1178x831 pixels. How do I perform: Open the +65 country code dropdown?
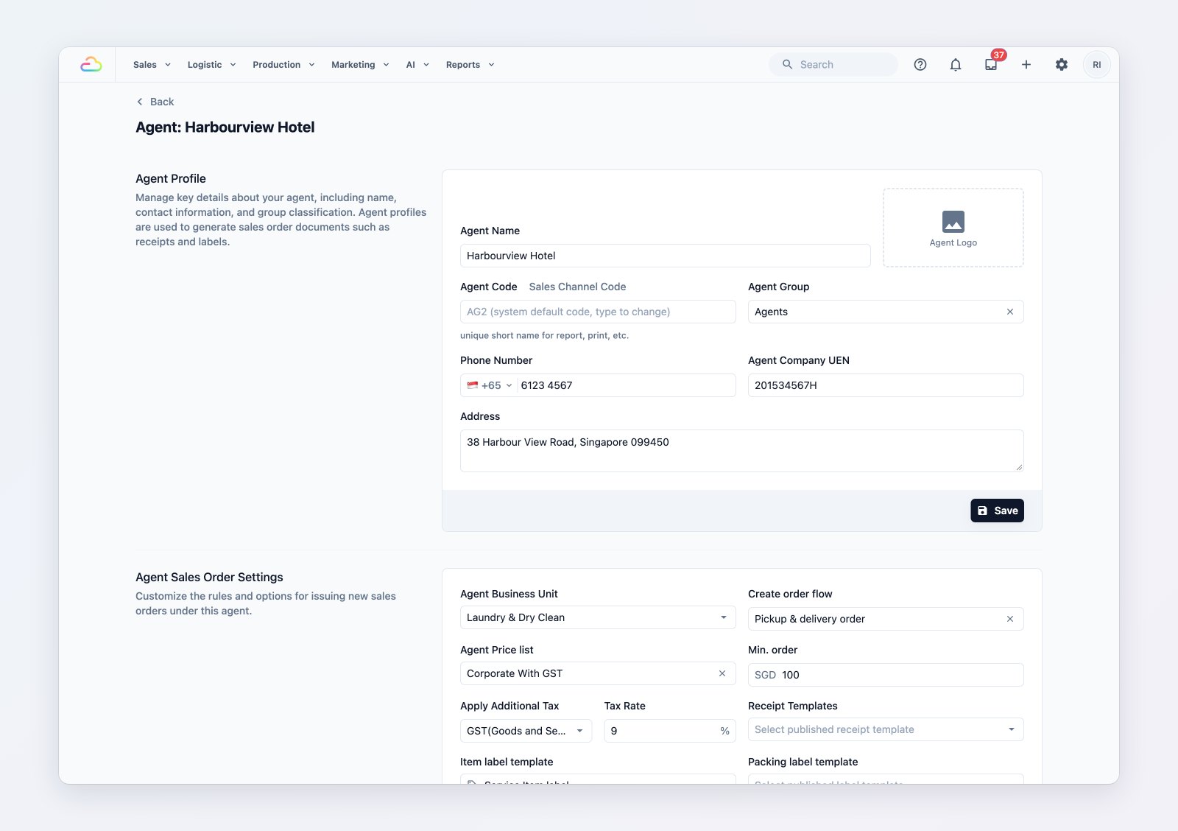pos(490,385)
